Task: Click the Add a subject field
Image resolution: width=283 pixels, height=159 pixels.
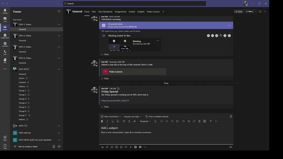Action: (109, 128)
